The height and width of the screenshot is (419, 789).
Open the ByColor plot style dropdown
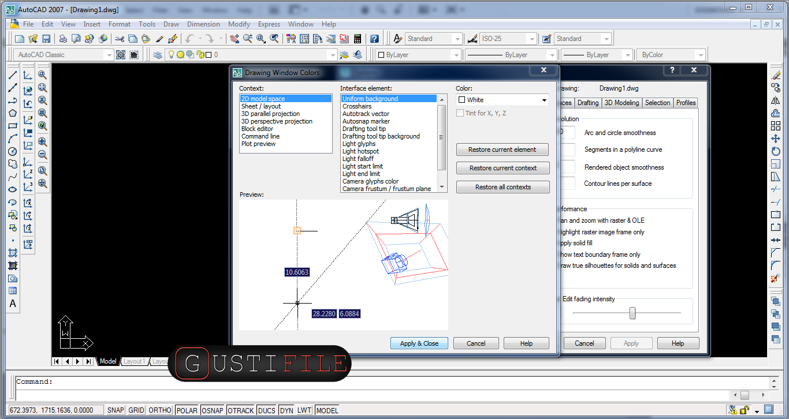(672, 55)
